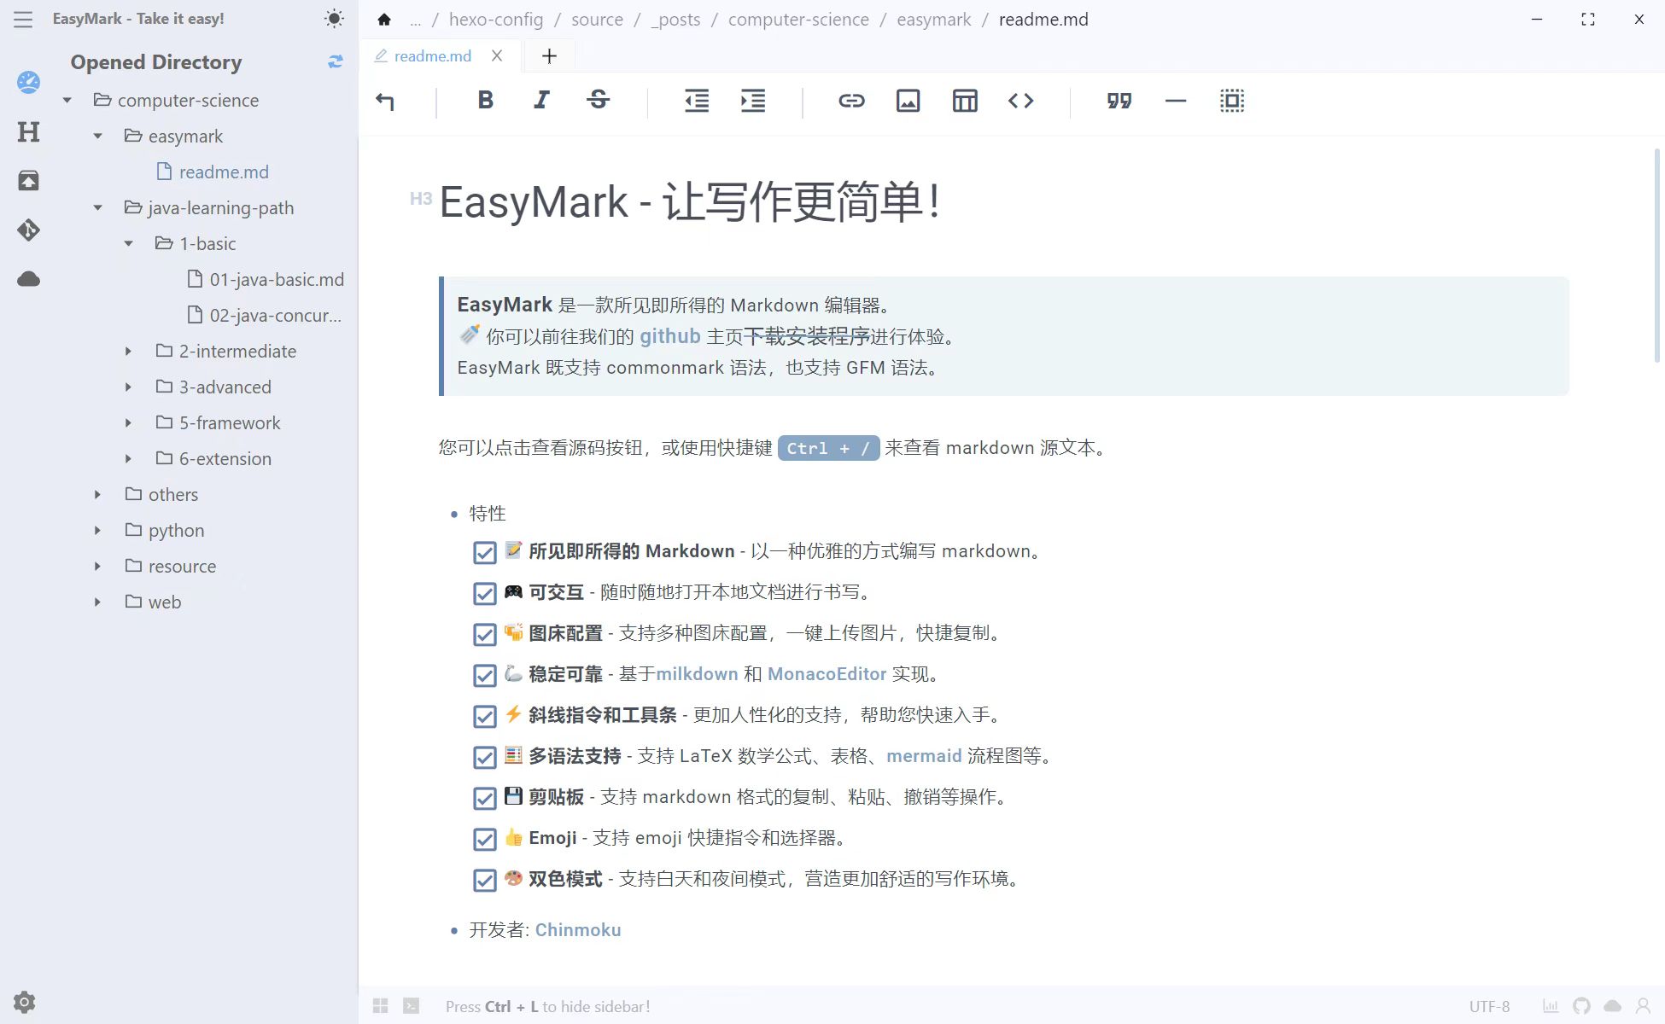Click the chart statistics icon in status bar

(x=1551, y=1006)
